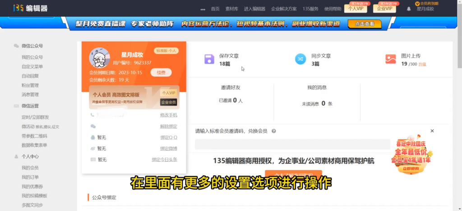Click the 135 编辑器 logo
462x211 pixels.
(x=30, y=8)
